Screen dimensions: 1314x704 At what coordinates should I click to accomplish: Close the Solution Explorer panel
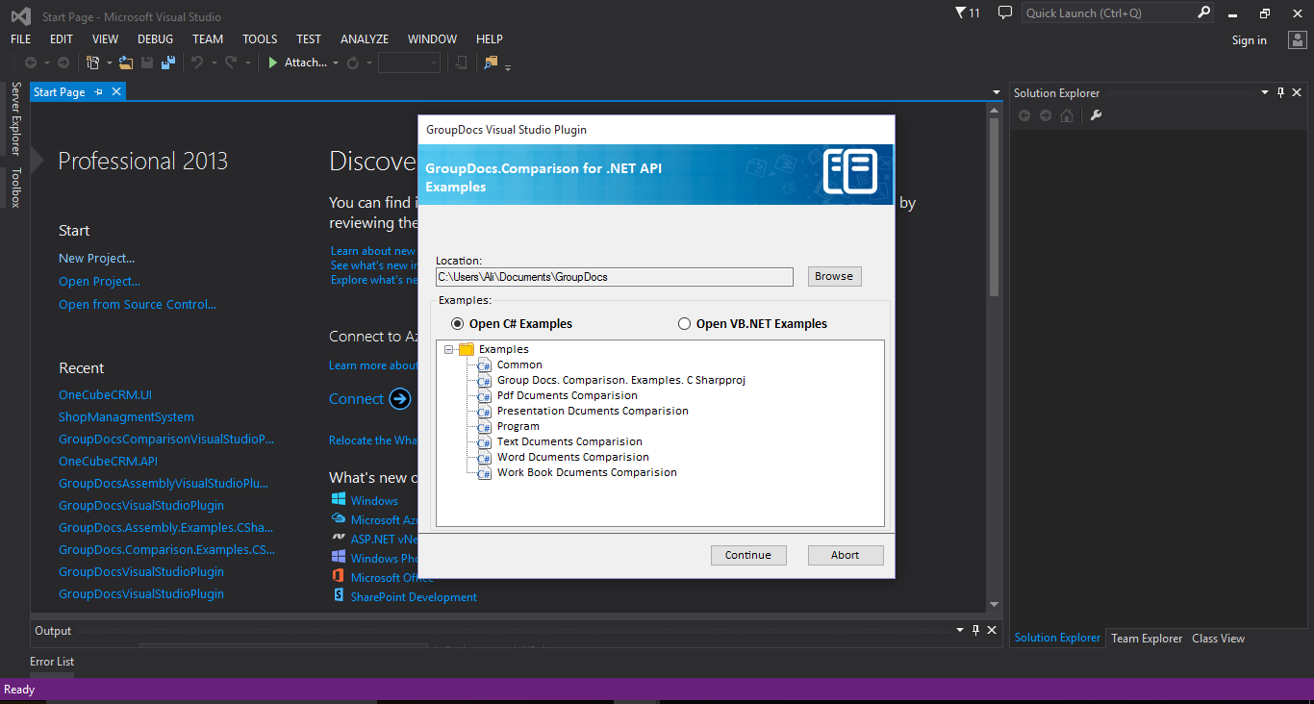[x=1298, y=92]
